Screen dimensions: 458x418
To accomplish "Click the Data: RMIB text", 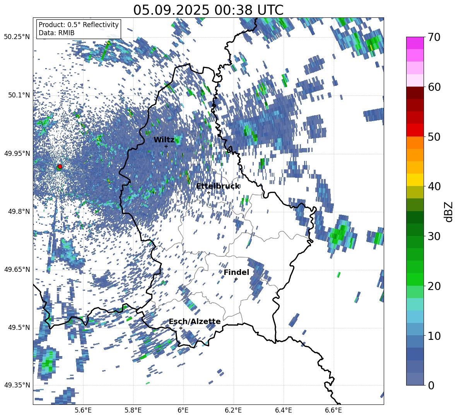I will point(56,33).
